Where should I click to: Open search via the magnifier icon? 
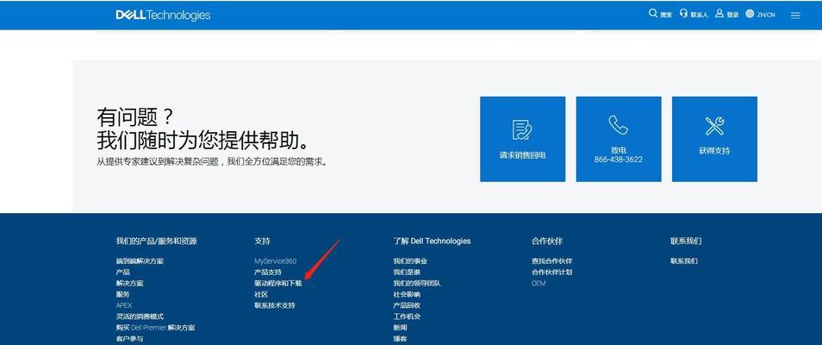pyautogui.click(x=652, y=14)
